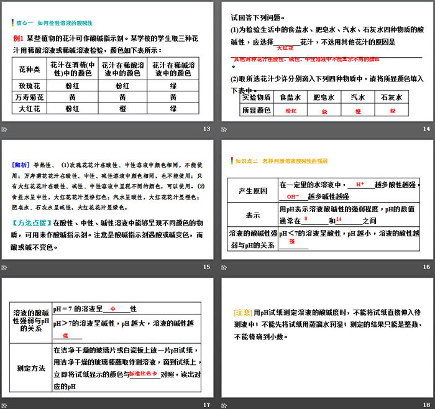This screenshot has width=435, height=409.
Task: Select slide 13 with the flower juice table
Action: click(108, 66)
